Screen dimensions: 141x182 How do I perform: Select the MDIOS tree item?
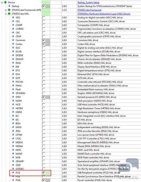[x=19, y=143]
